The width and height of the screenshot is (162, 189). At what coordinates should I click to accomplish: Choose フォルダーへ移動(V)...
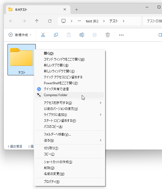coord(70,134)
